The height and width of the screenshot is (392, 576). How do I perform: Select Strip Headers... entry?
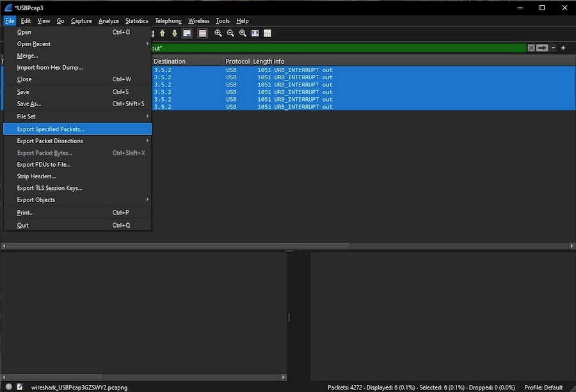click(77, 176)
